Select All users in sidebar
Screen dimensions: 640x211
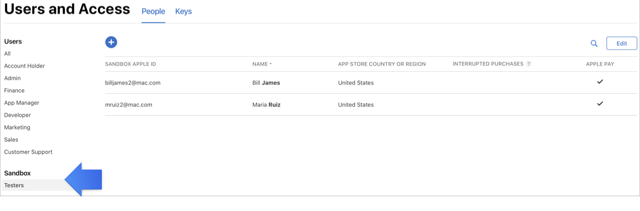point(8,54)
